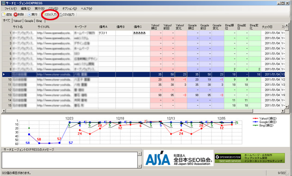292x176 pixels.
Task: Click the あああああ cell in row 1
Action: click(141, 33)
